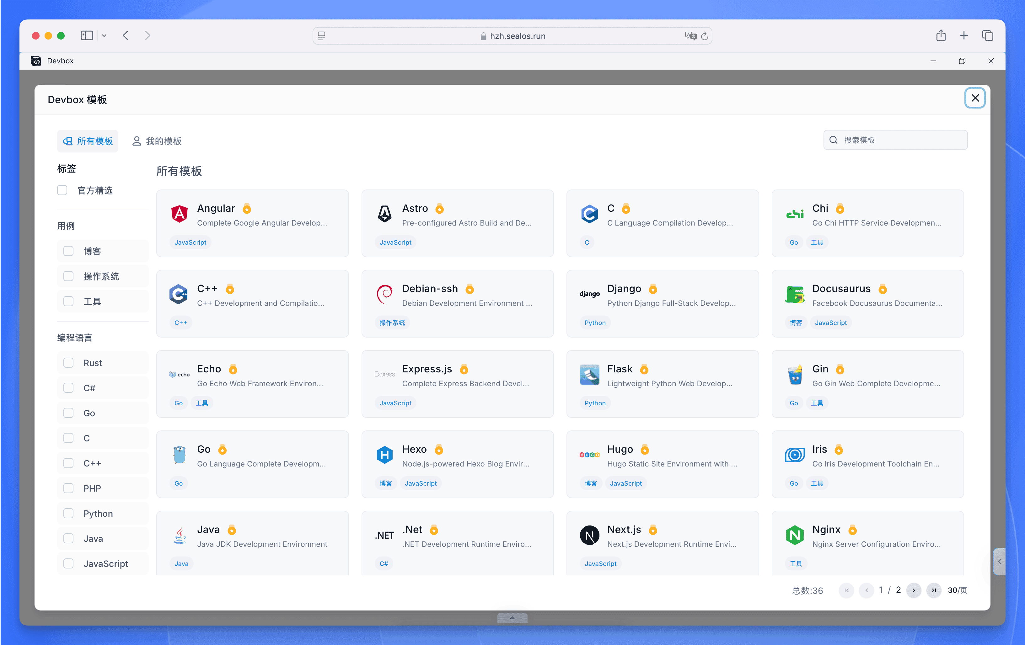Open the Express.js template card title
Image resolution: width=1025 pixels, height=645 pixels.
[x=427, y=369]
